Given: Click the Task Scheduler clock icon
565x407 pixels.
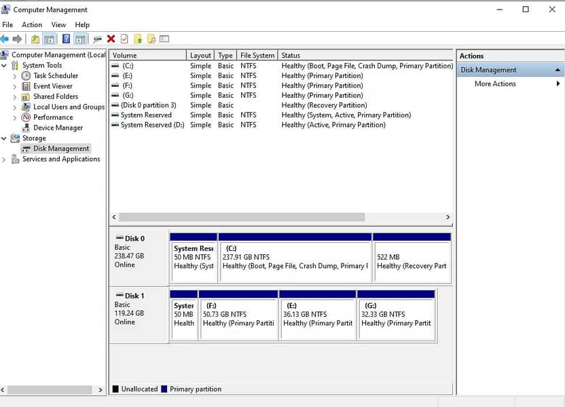Looking at the screenshot, I should pos(26,75).
